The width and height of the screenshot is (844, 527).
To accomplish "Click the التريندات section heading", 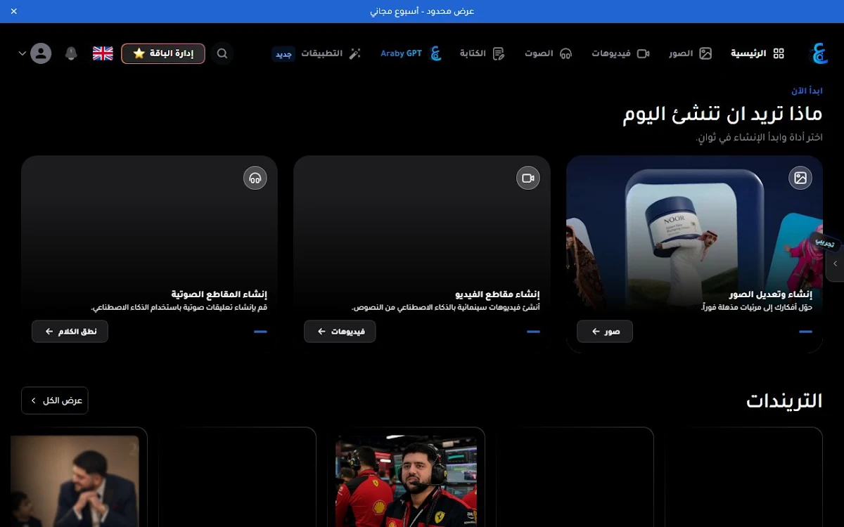I will pos(784,401).
